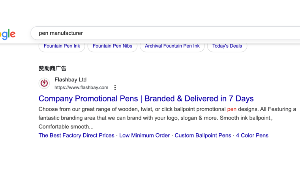Viewport: 300px width, 173px height.
Task: Open the Today's Deals chip
Action: pos(227,46)
